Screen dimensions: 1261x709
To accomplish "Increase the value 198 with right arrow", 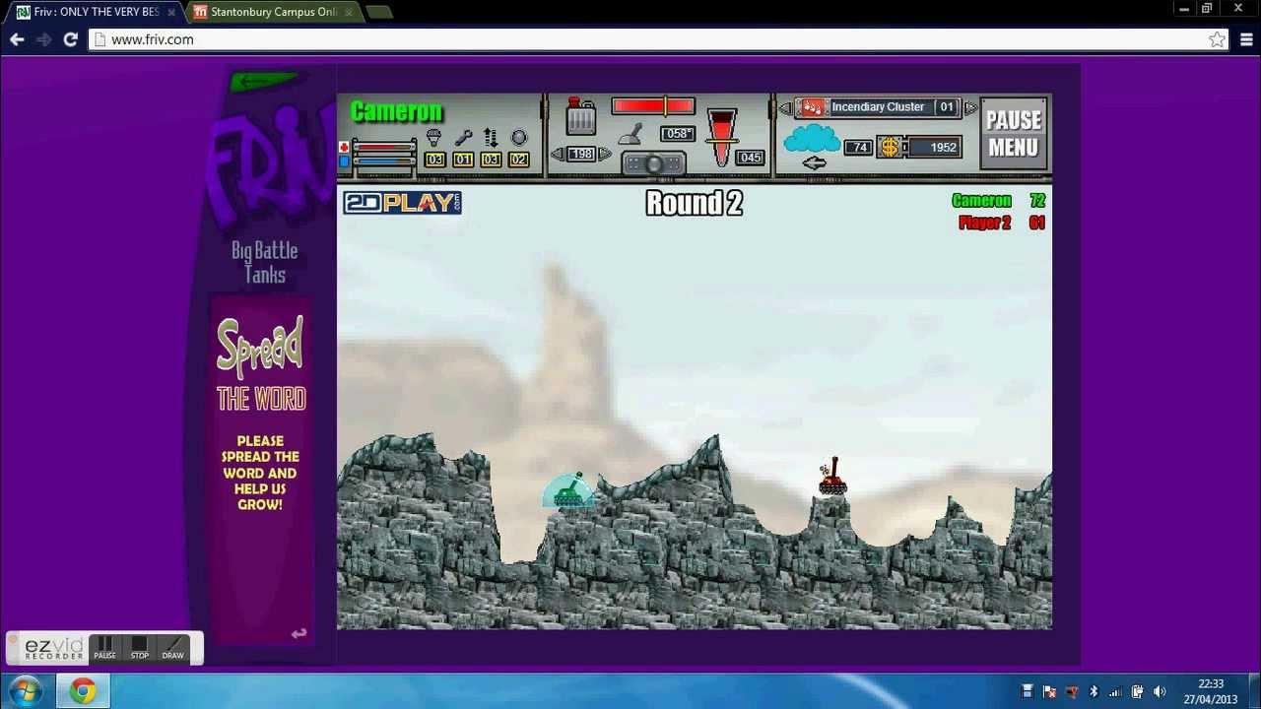I will pyautogui.click(x=605, y=154).
